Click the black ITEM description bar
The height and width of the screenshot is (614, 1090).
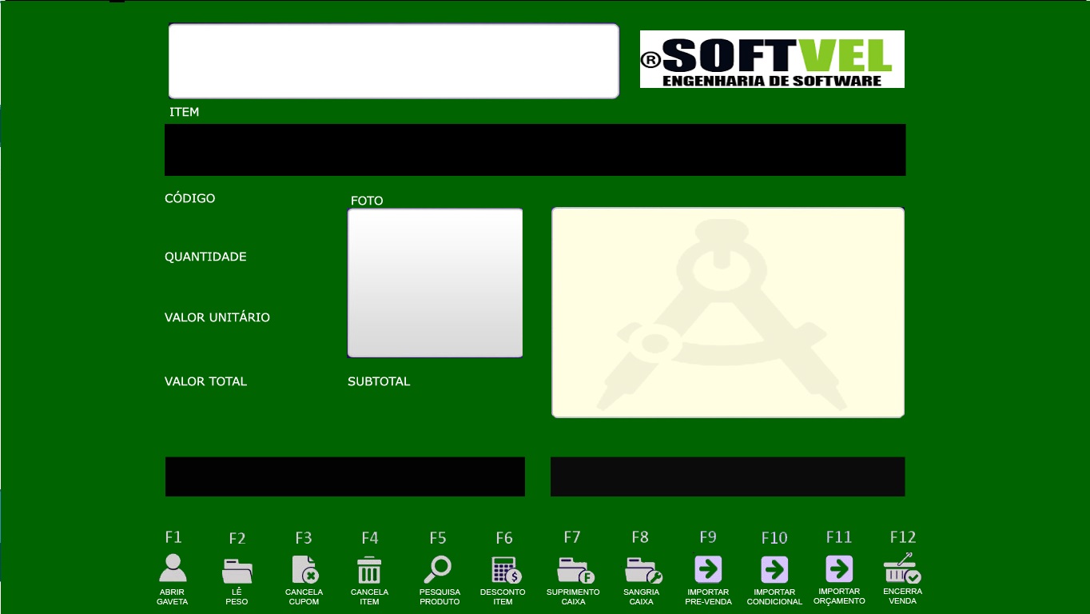[x=535, y=150]
